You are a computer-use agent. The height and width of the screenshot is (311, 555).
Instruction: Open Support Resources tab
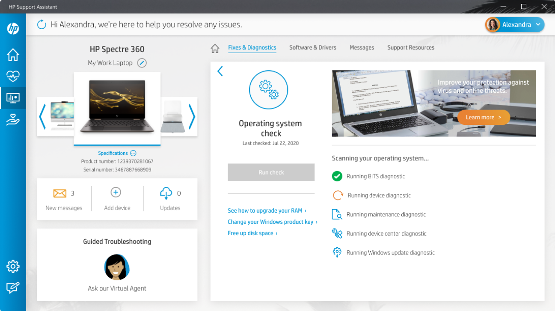(x=411, y=47)
